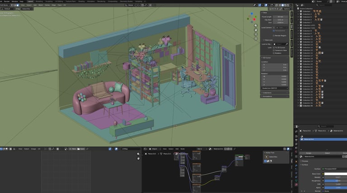The image size is (347, 193).
Task: Open the View Layer properties tab
Action: [x=296, y=144]
